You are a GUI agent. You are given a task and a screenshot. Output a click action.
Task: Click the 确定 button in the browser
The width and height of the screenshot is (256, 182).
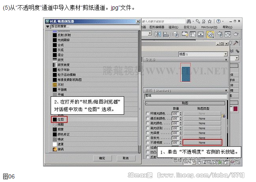coord(102,158)
